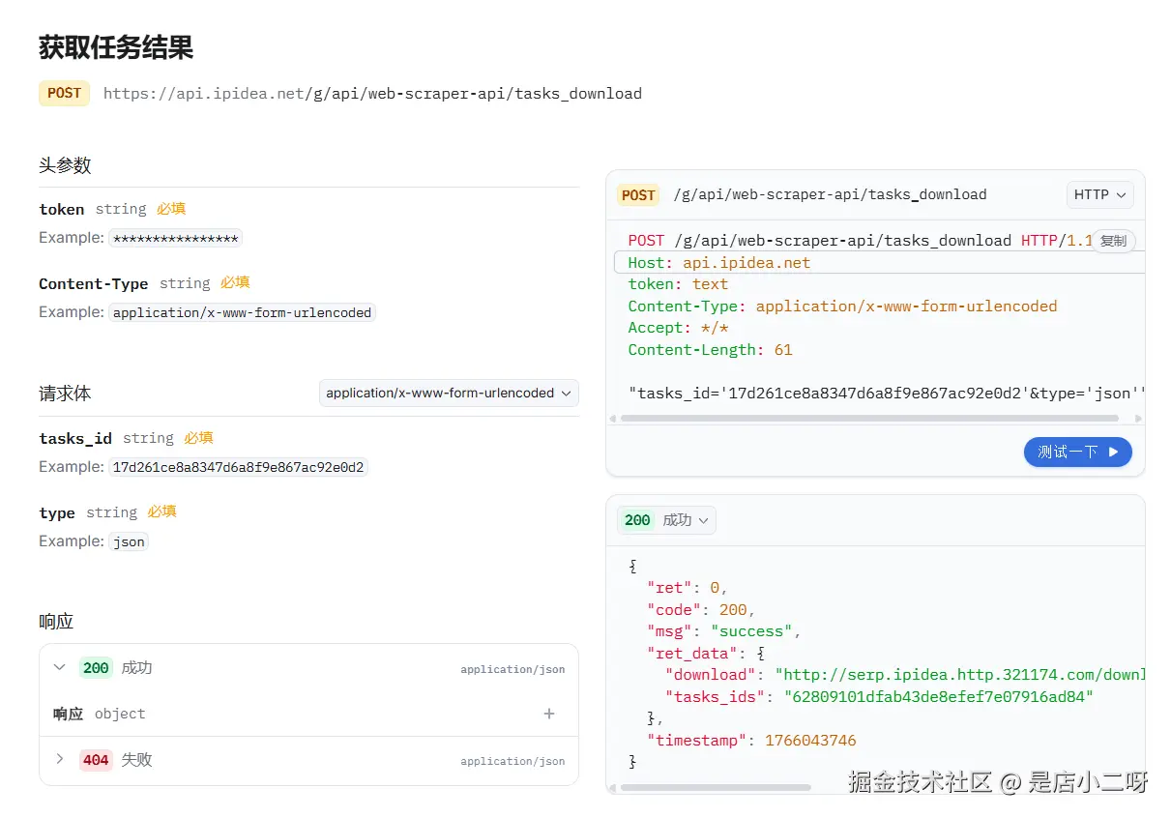Click left scroll arrow under request code
Screen dimensions: 1171x818
click(611, 419)
